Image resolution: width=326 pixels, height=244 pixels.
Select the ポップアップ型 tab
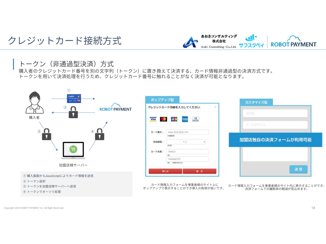[162, 99]
